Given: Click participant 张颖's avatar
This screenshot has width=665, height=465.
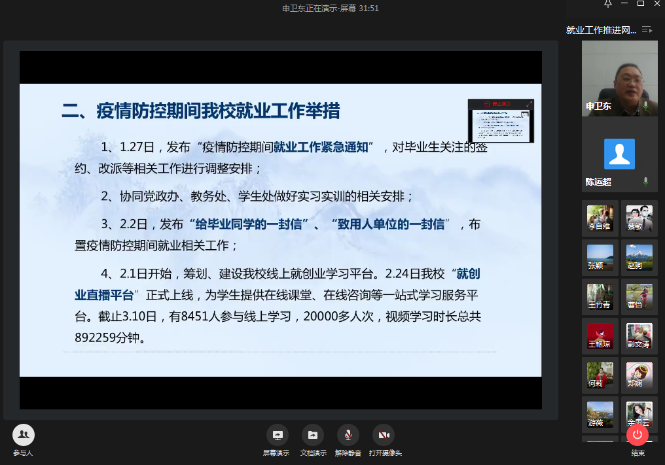Looking at the screenshot, I should [600, 257].
